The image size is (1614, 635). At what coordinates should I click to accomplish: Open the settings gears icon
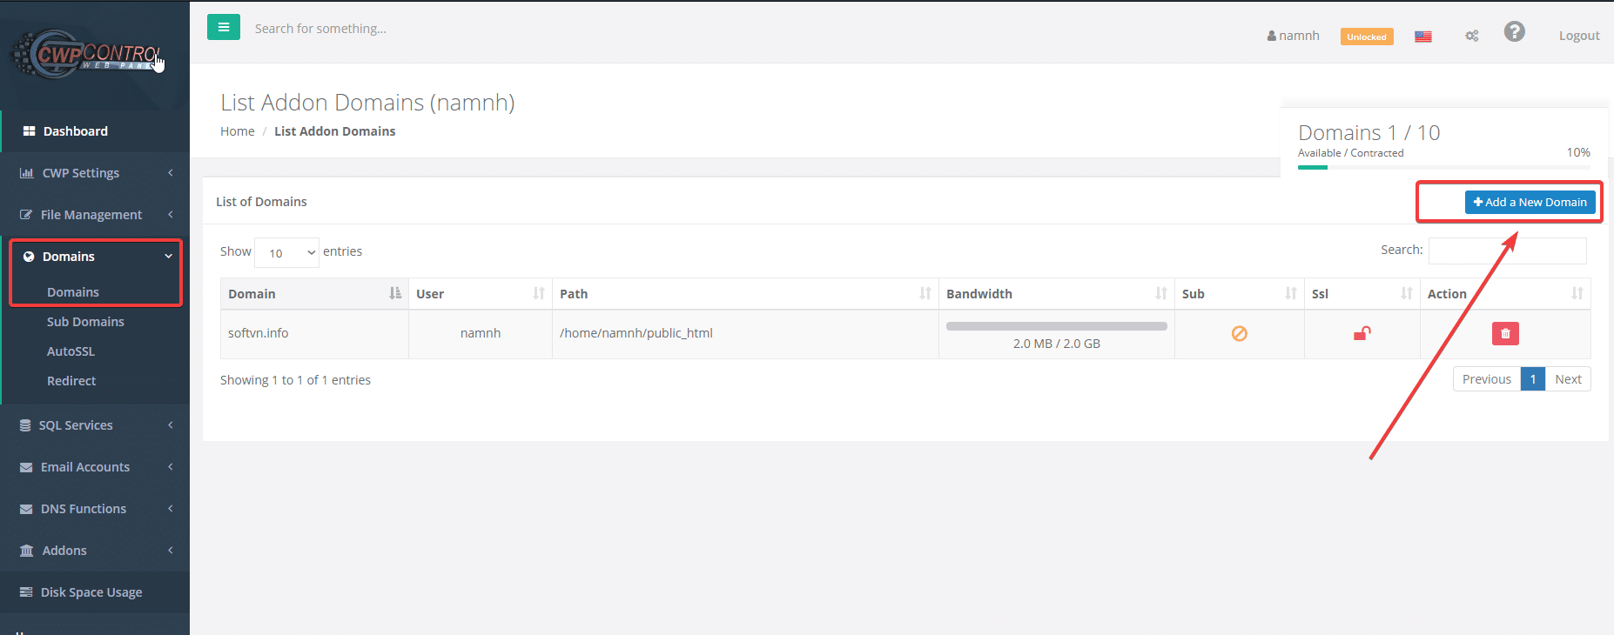[1471, 37]
